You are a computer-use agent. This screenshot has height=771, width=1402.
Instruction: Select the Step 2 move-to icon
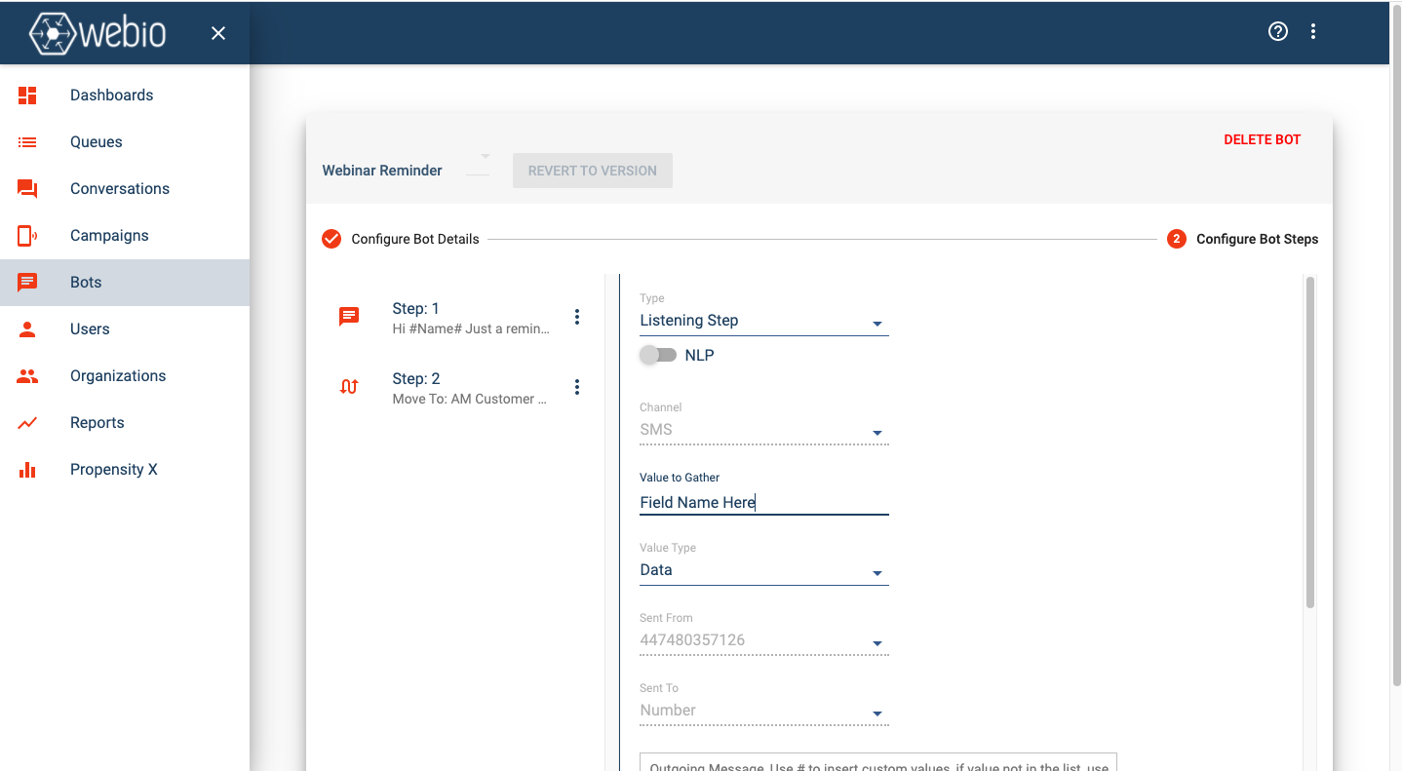coord(349,387)
